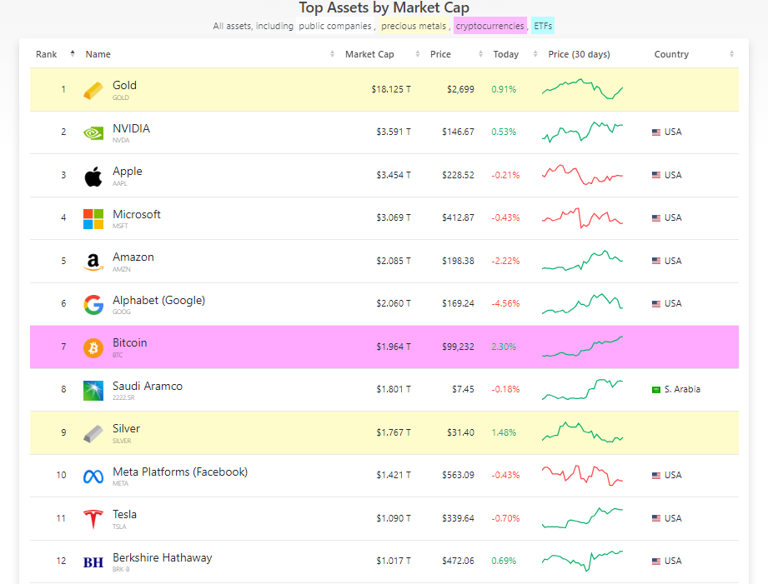The width and height of the screenshot is (768, 584).
Task: Click the S. Arabia country label
Action: pos(682,389)
